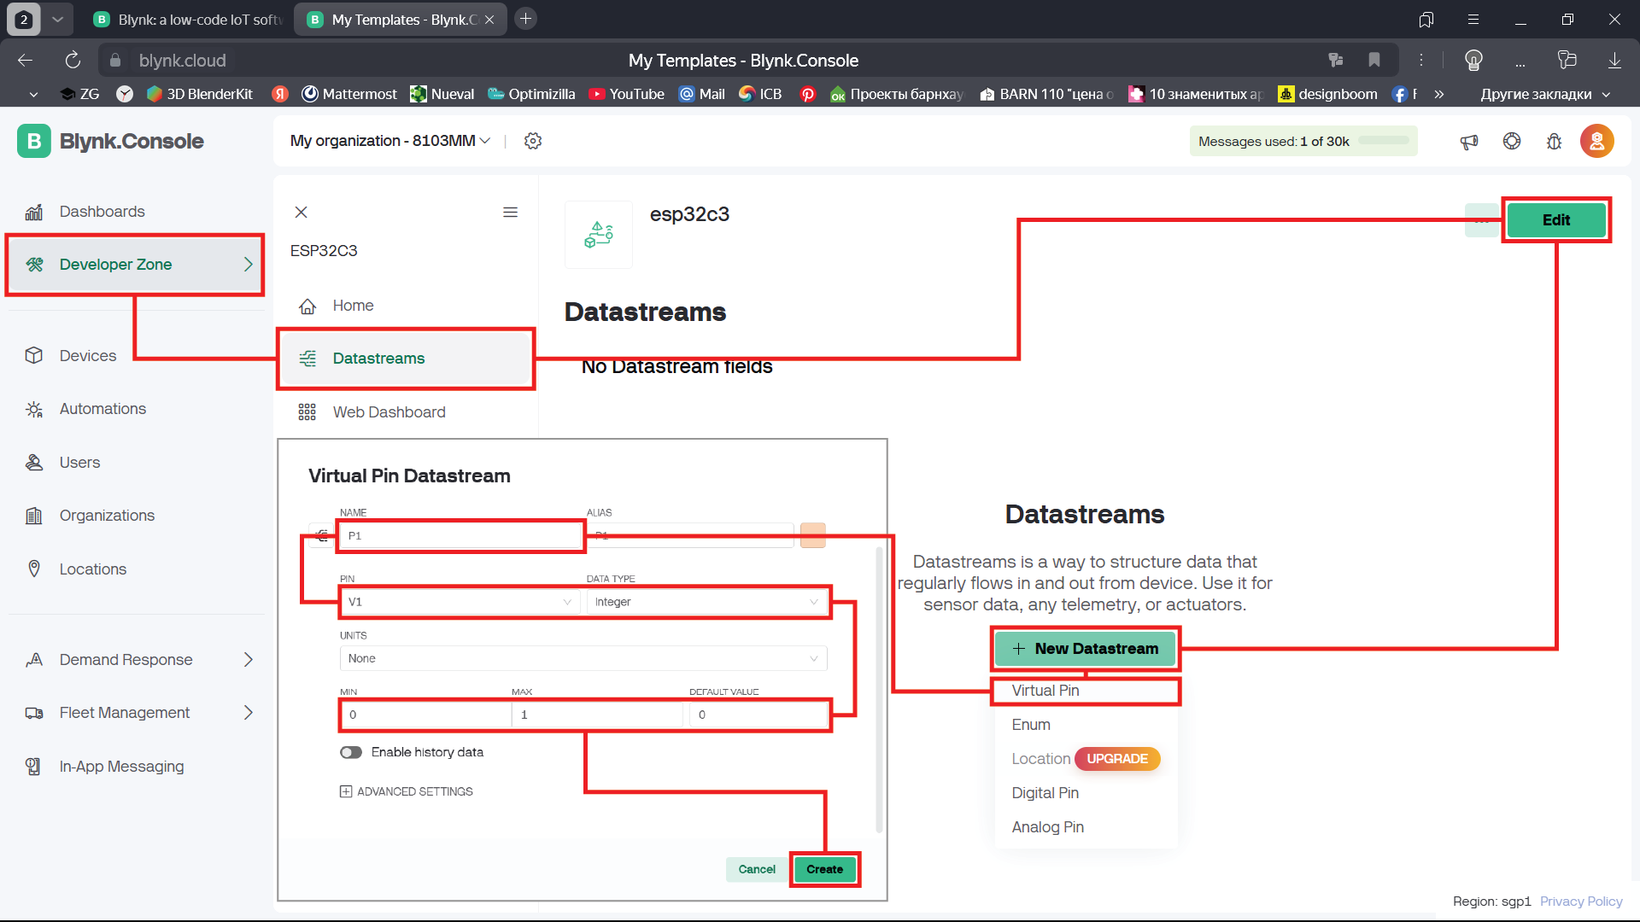Open tab list dropdown in title bar
Viewport: 1640px width, 922px height.
point(57,19)
